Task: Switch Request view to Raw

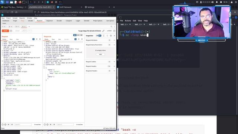Action: [11, 39]
